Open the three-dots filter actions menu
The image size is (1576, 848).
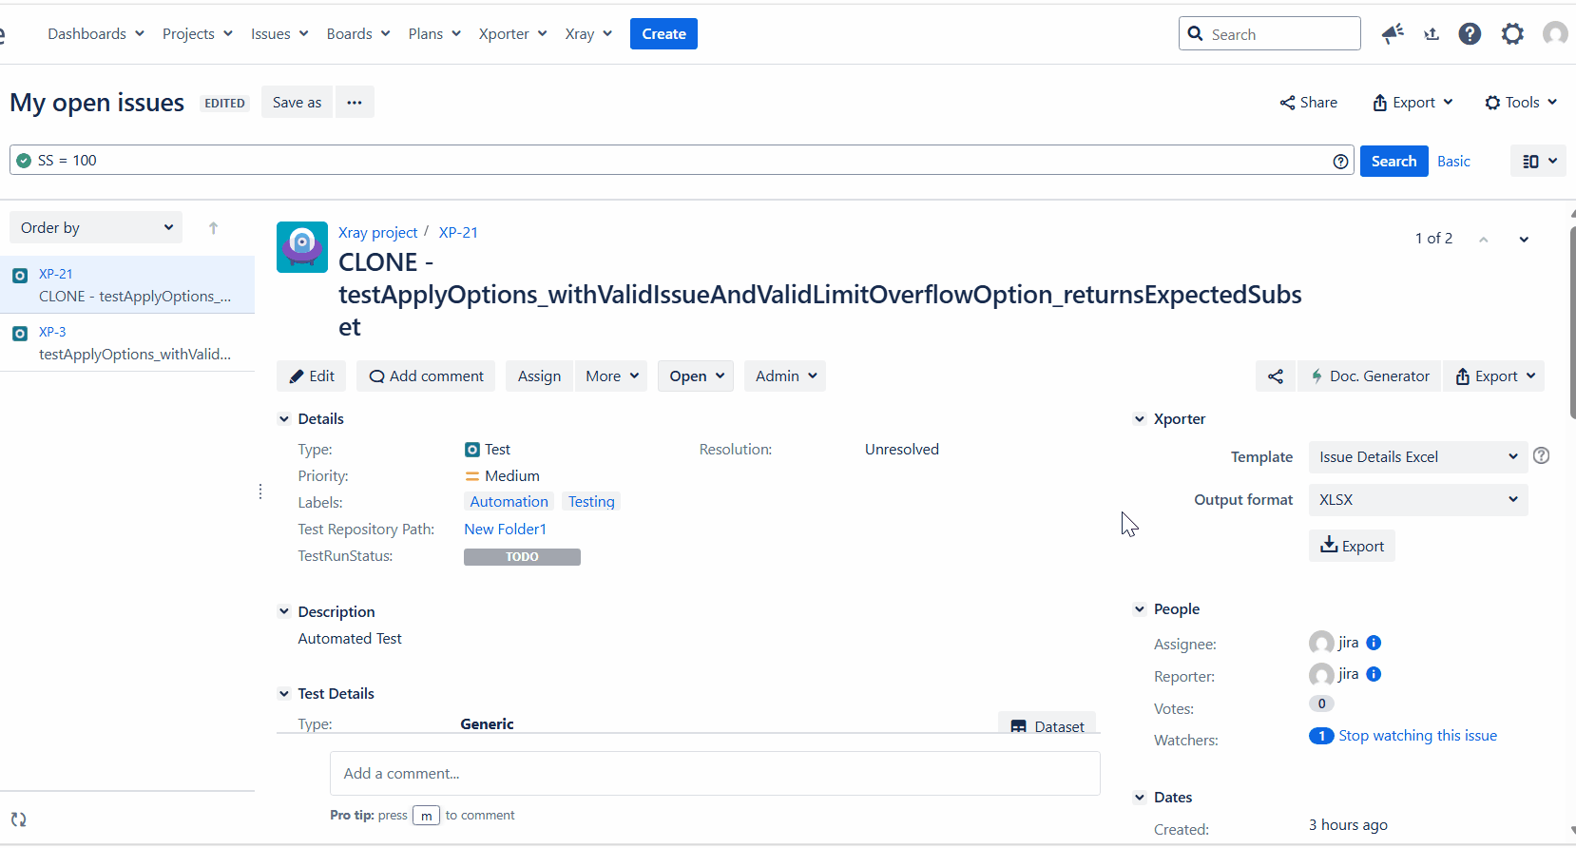pyautogui.click(x=355, y=103)
